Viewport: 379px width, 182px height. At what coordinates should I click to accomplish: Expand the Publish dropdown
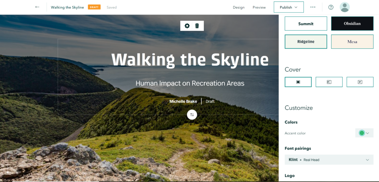[x=289, y=7]
